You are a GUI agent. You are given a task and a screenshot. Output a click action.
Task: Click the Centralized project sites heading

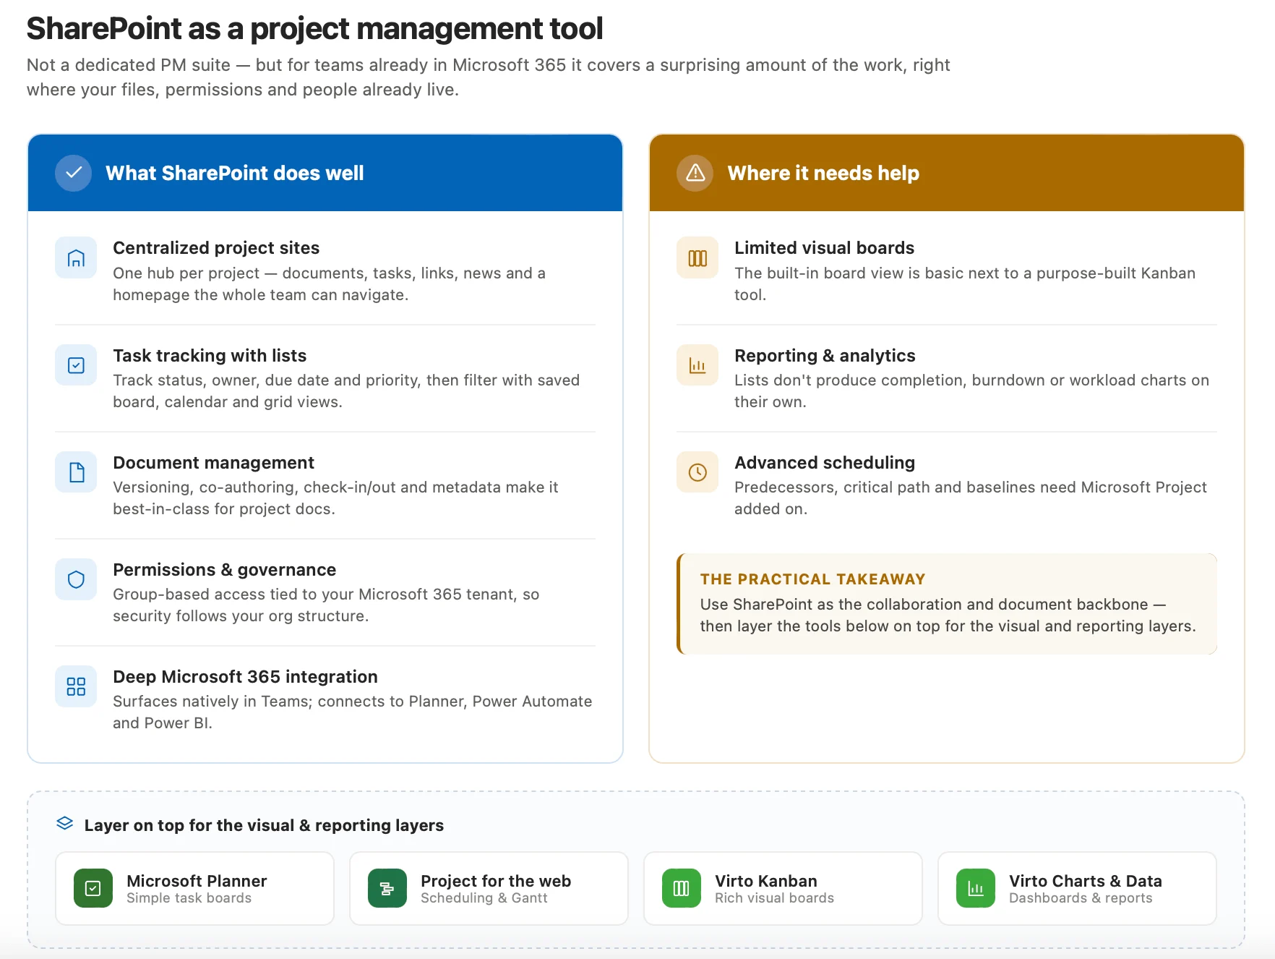(216, 248)
